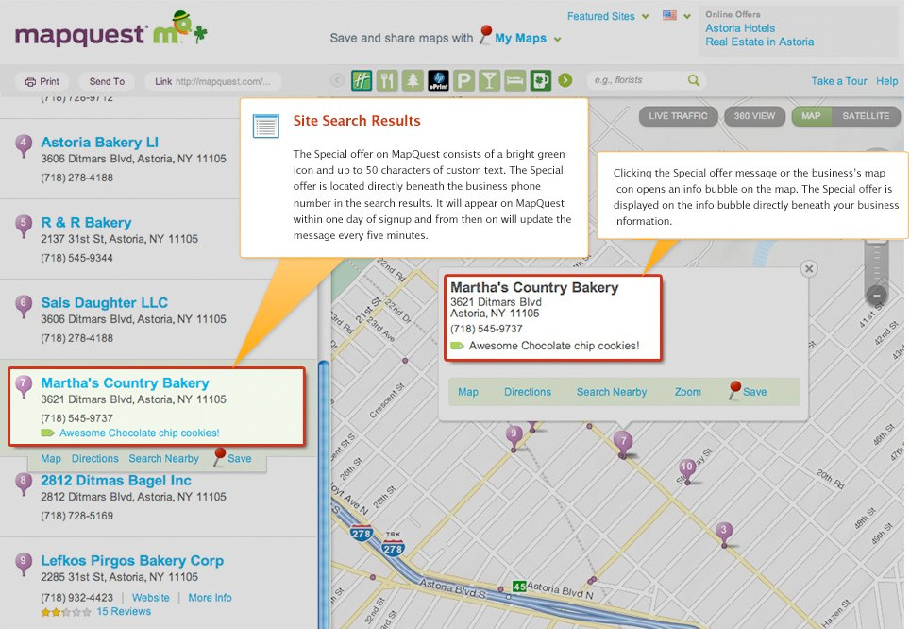Click pin 9 beside Lefkos Pirgos Bakery
910x629 pixels.
pyautogui.click(x=24, y=564)
